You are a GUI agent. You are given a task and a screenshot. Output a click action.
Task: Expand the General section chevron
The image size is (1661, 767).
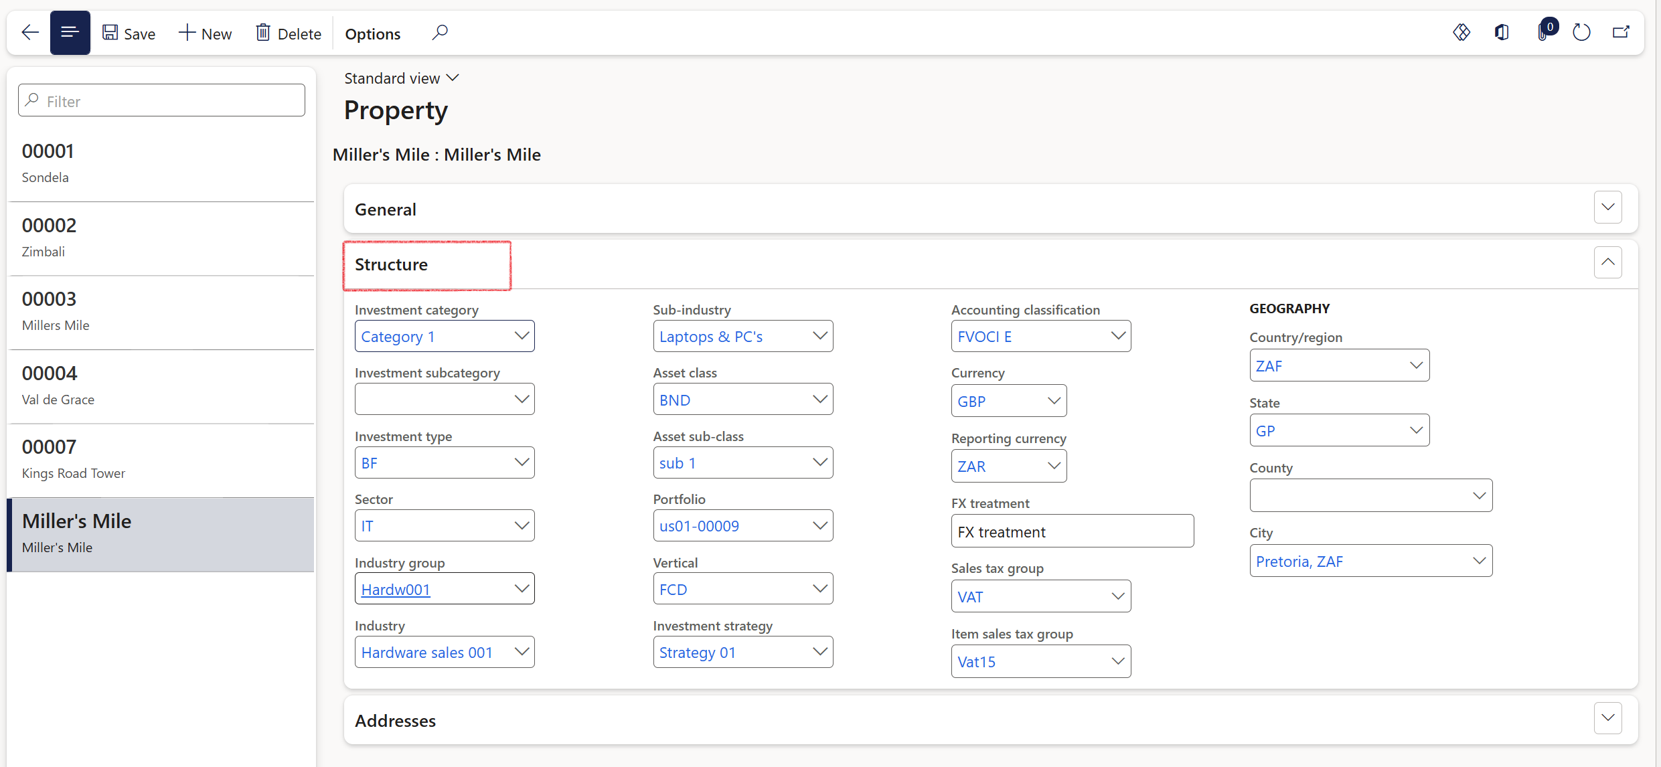1607,207
